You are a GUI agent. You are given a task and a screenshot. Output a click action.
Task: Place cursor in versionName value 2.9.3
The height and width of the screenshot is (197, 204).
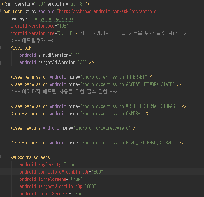[x=65, y=33]
